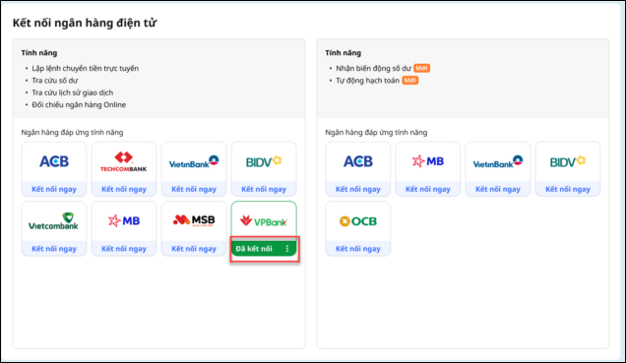
Task: Click text 'Tra cứu lịch sử giao dịch'
Action: pos(72,92)
